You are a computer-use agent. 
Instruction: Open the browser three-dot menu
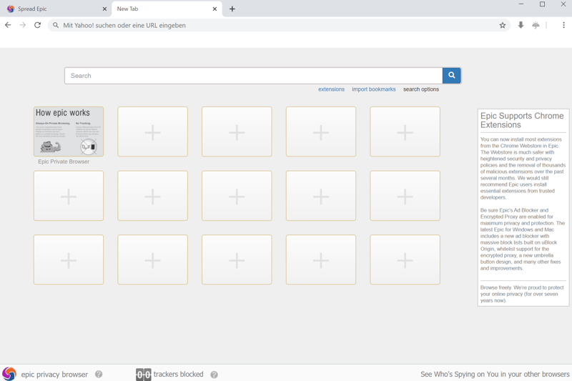point(563,25)
